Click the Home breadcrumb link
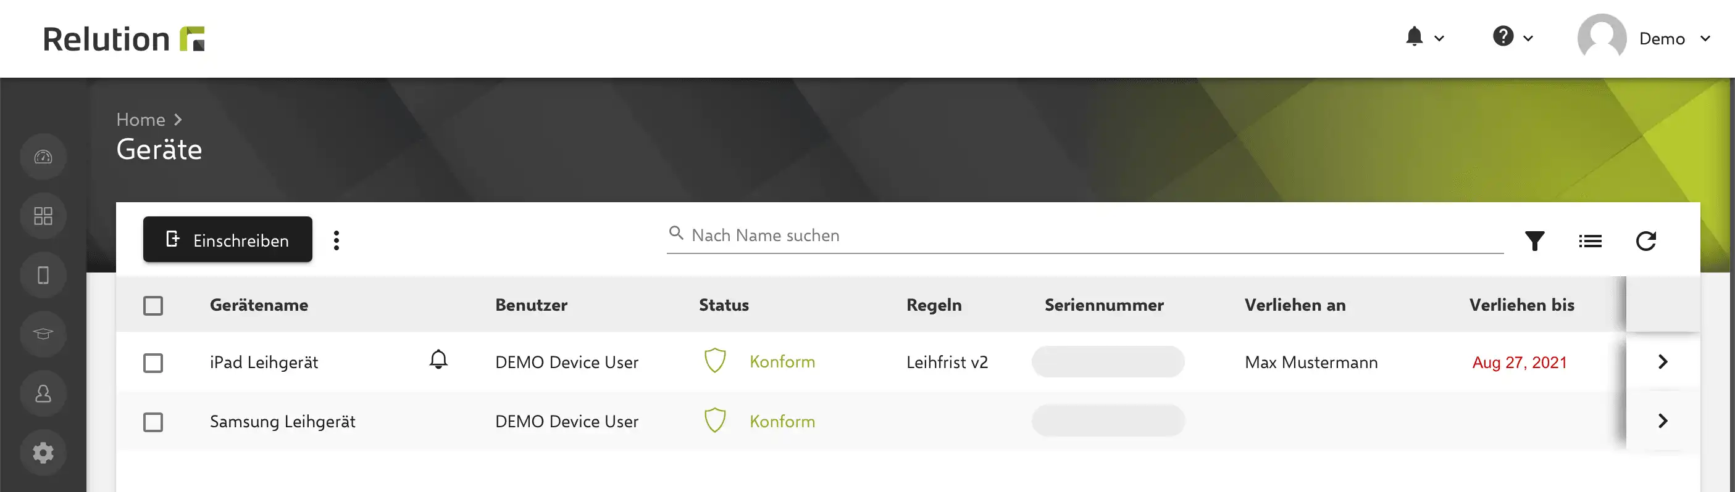 coord(140,120)
